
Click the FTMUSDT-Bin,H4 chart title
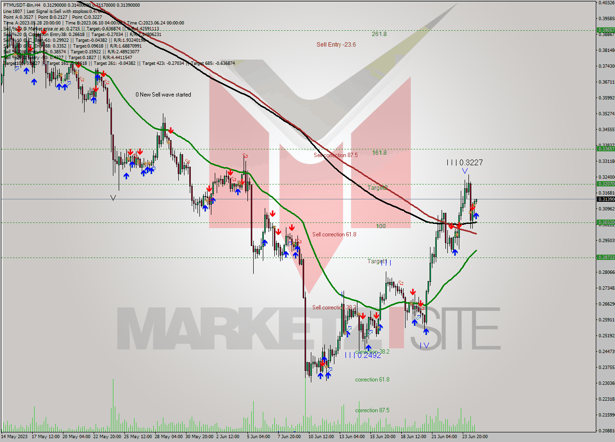pyautogui.click(x=21, y=5)
